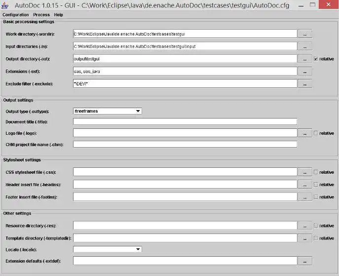Viewport: 339px width, 276px height.
Task: Focus the Output directory field
Action: pyautogui.click(x=185, y=59)
